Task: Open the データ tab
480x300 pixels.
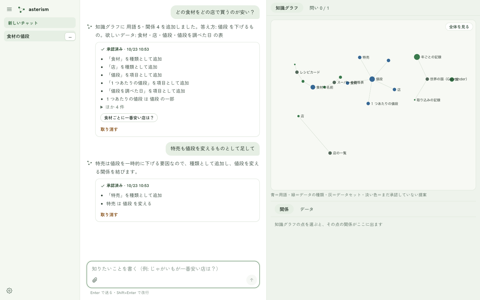Action: (307, 209)
